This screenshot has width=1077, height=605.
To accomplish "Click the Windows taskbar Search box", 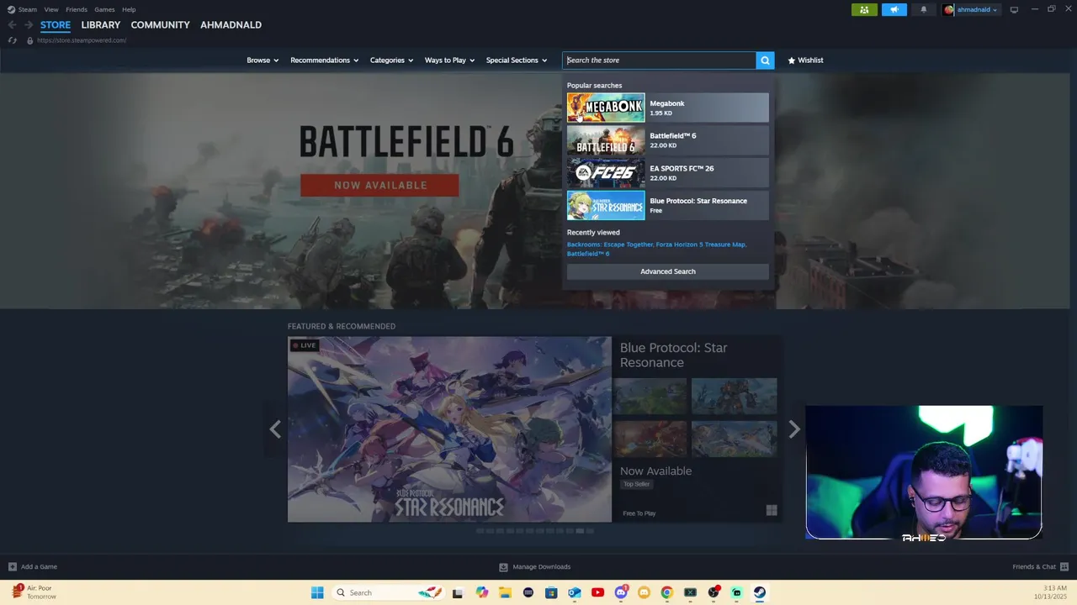I will (x=388, y=592).
